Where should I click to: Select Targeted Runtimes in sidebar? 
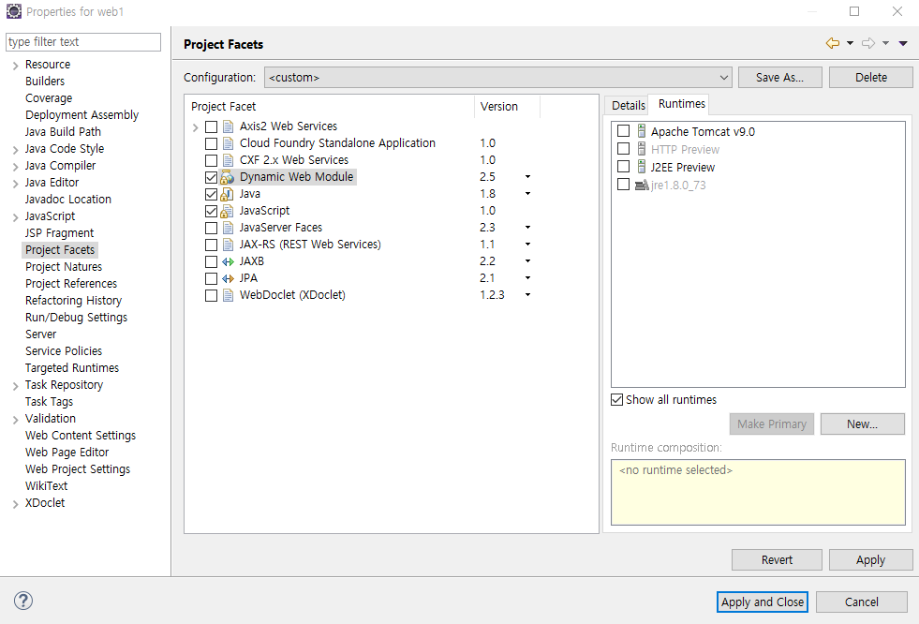coord(71,368)
